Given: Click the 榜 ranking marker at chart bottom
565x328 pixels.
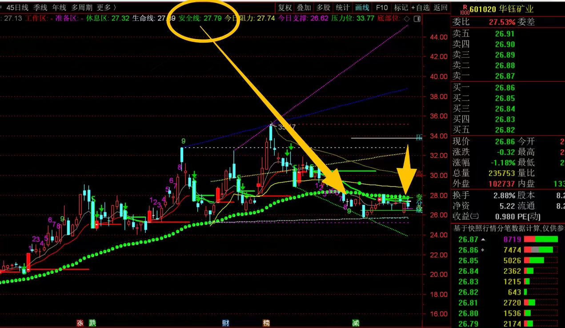Looking at the screenshot, I should (x=266, y=323).
